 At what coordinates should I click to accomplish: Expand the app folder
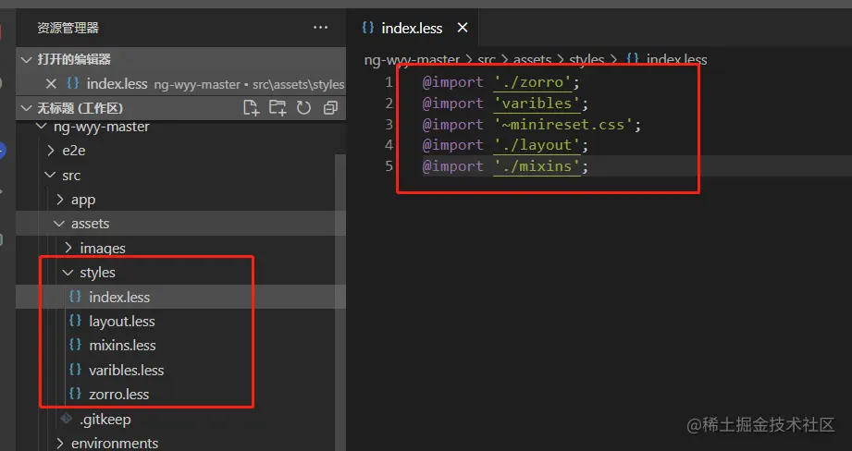60,200
